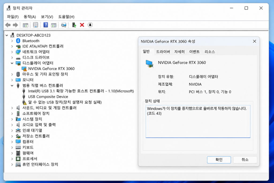Image resolution: width=274 pixels, height=183 pixels.
Task: Click the 네트워크 어댑터 icon
Action: coord(18,52)
